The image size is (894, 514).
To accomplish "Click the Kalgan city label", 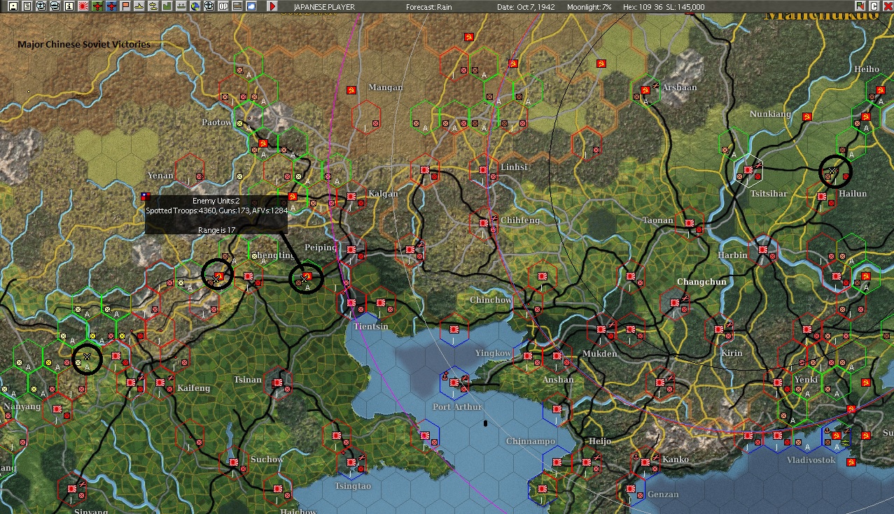I will point(383,194).
